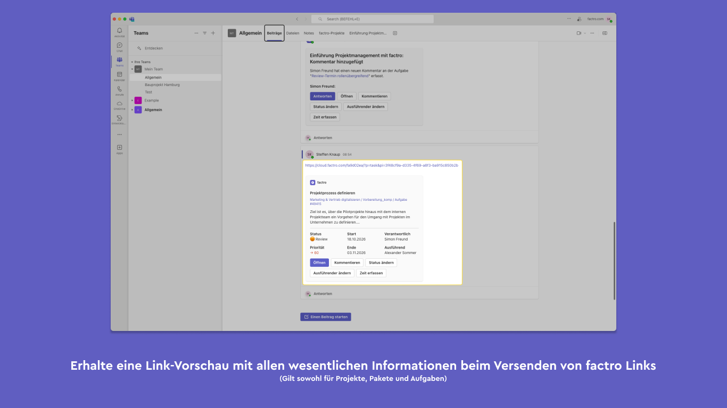Open the Aktivität bell icon
Screen dimensions: 727x408
[x=119, y=31]
